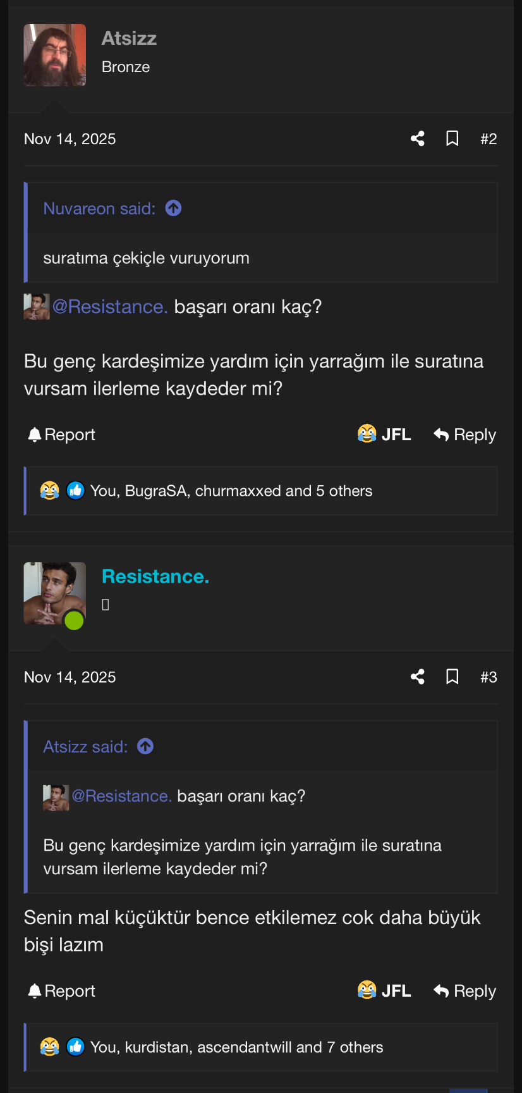Open post #2 permalink number

[x=489, y=139]
